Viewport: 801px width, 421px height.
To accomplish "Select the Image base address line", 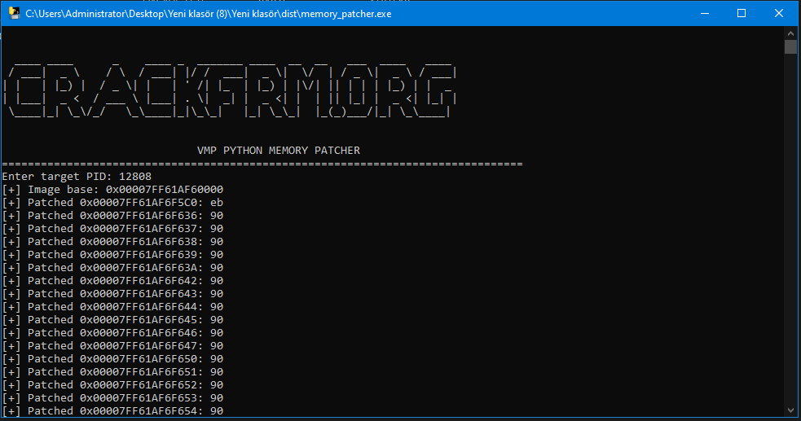I will coord(112,190).
